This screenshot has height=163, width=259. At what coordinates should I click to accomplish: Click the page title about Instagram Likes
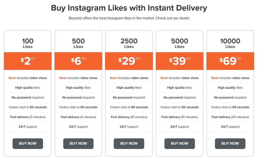tap(129, 8)
